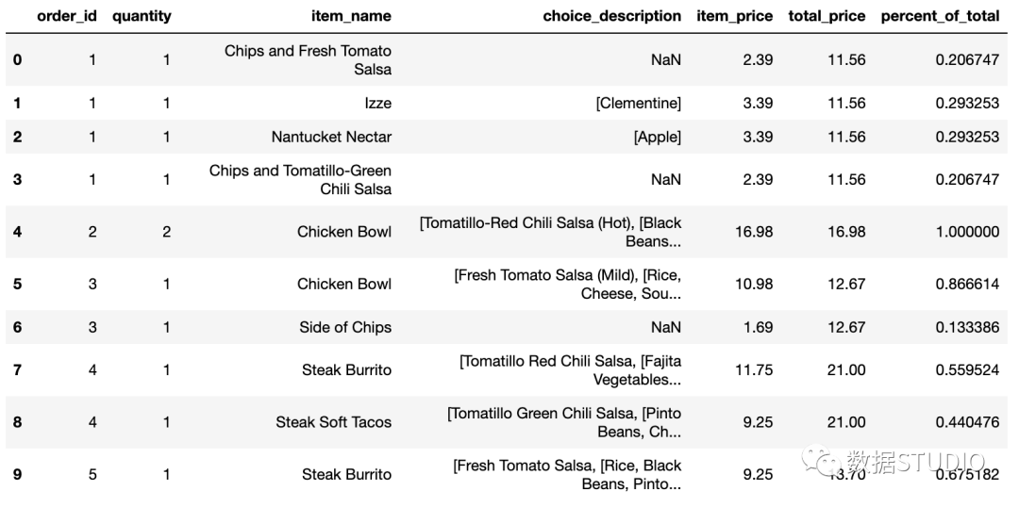The width and height of the screenshot is (1019, 507).
Task: Click the item_name column header
Action: (350, 16)
